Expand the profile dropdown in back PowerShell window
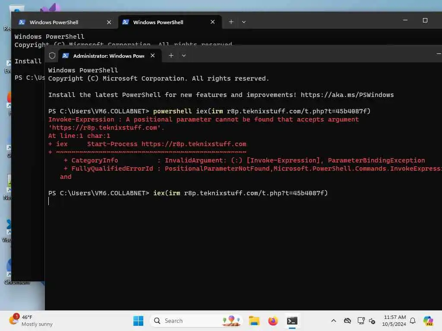The width and height of the screenshot is (442, 331). pyautogui.click(x=244, y=22)
